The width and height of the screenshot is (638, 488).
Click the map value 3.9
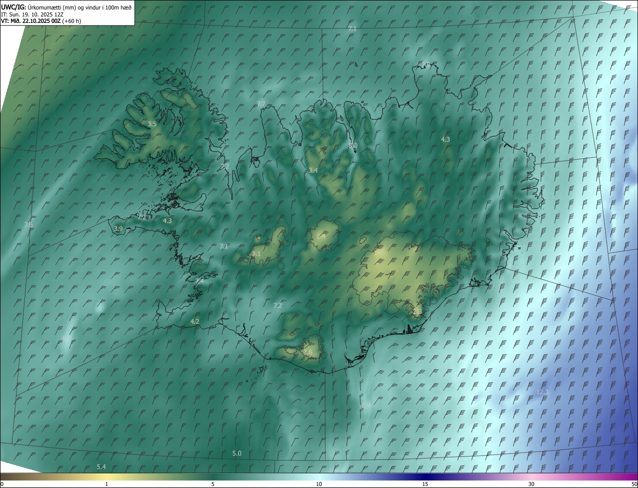[118, 229]
